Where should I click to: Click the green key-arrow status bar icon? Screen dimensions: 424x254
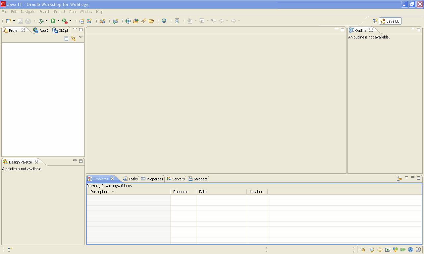(x=403, y=250)
